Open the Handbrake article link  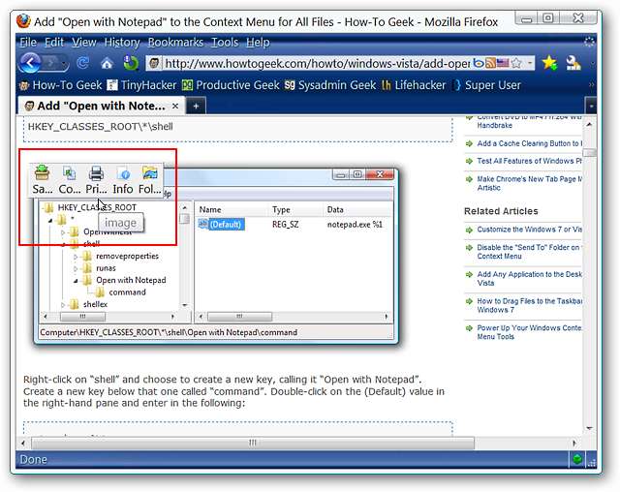click(529, 121)
